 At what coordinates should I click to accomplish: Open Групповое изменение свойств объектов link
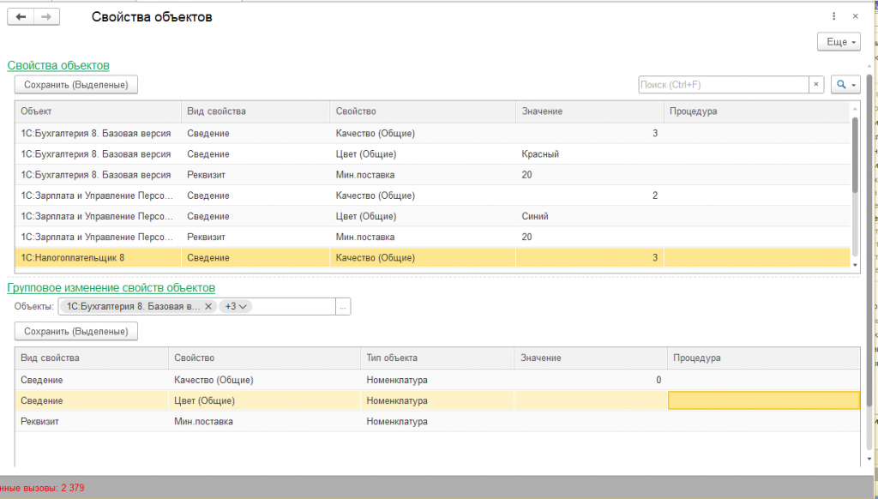(111, 288)
